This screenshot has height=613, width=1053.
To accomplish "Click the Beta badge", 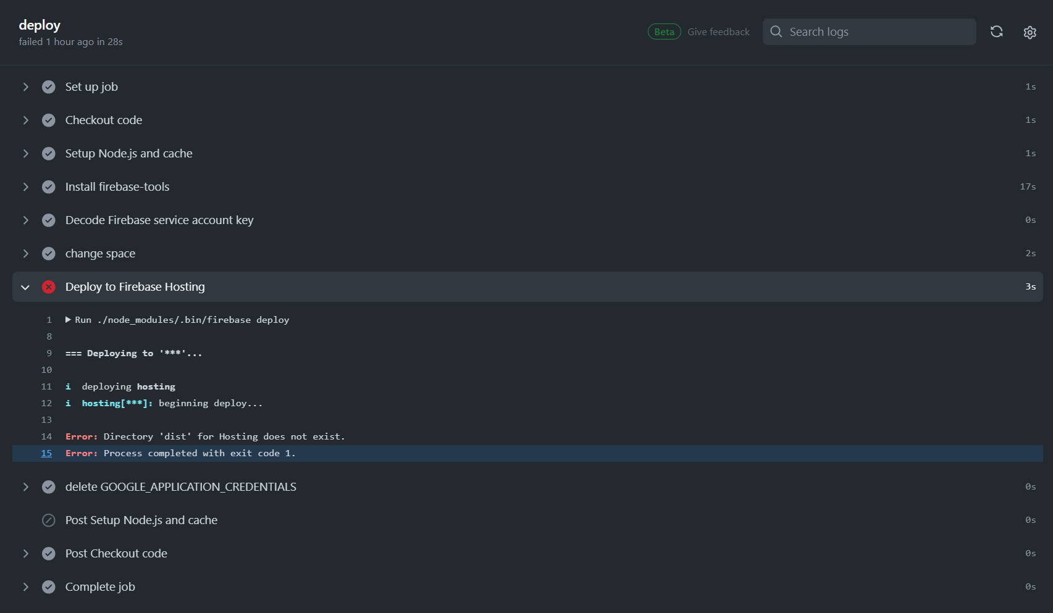I will coord(664,31).
